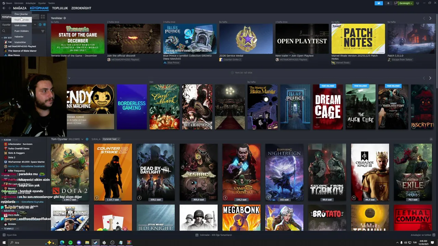This screenshot has height=246, width=438.
Task: Collapse the AĞUSTOS sidebar group
Action: tap(2, 211)
